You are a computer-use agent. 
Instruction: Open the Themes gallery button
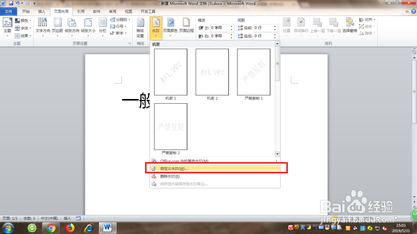click(7, 27)
